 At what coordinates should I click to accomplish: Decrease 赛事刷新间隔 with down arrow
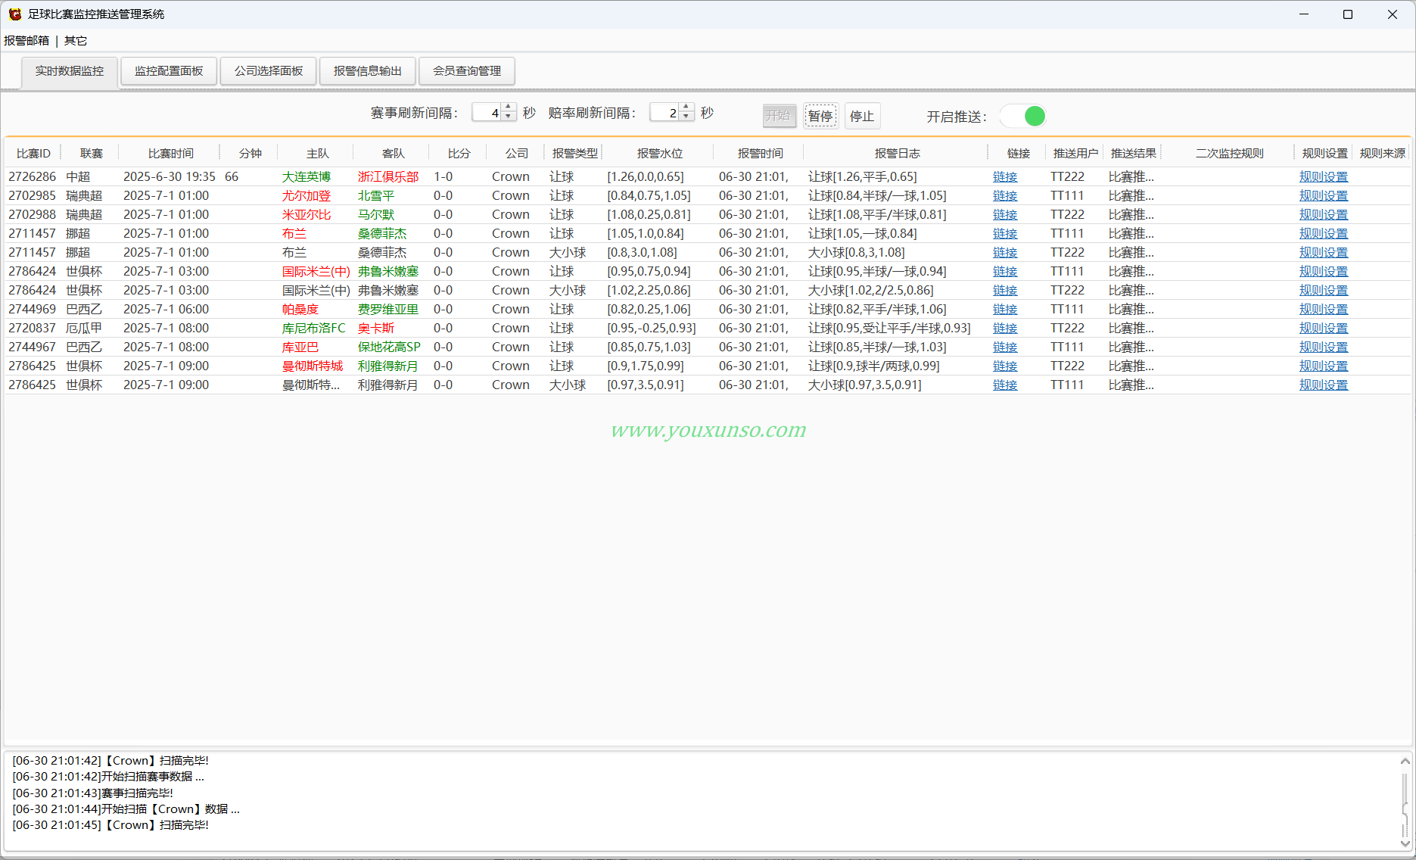[x=509, y=117]
